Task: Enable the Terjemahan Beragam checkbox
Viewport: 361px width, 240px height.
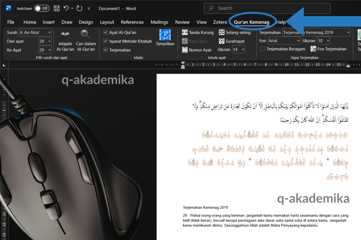Action: point(262,49)
